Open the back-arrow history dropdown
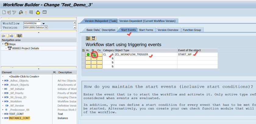The image size is (256, 124). 7,36
